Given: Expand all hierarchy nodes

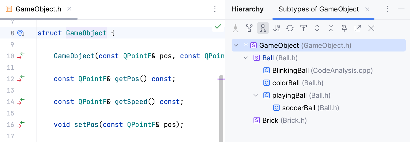Looking at the screenshot, I should click(x=317, y=28).
